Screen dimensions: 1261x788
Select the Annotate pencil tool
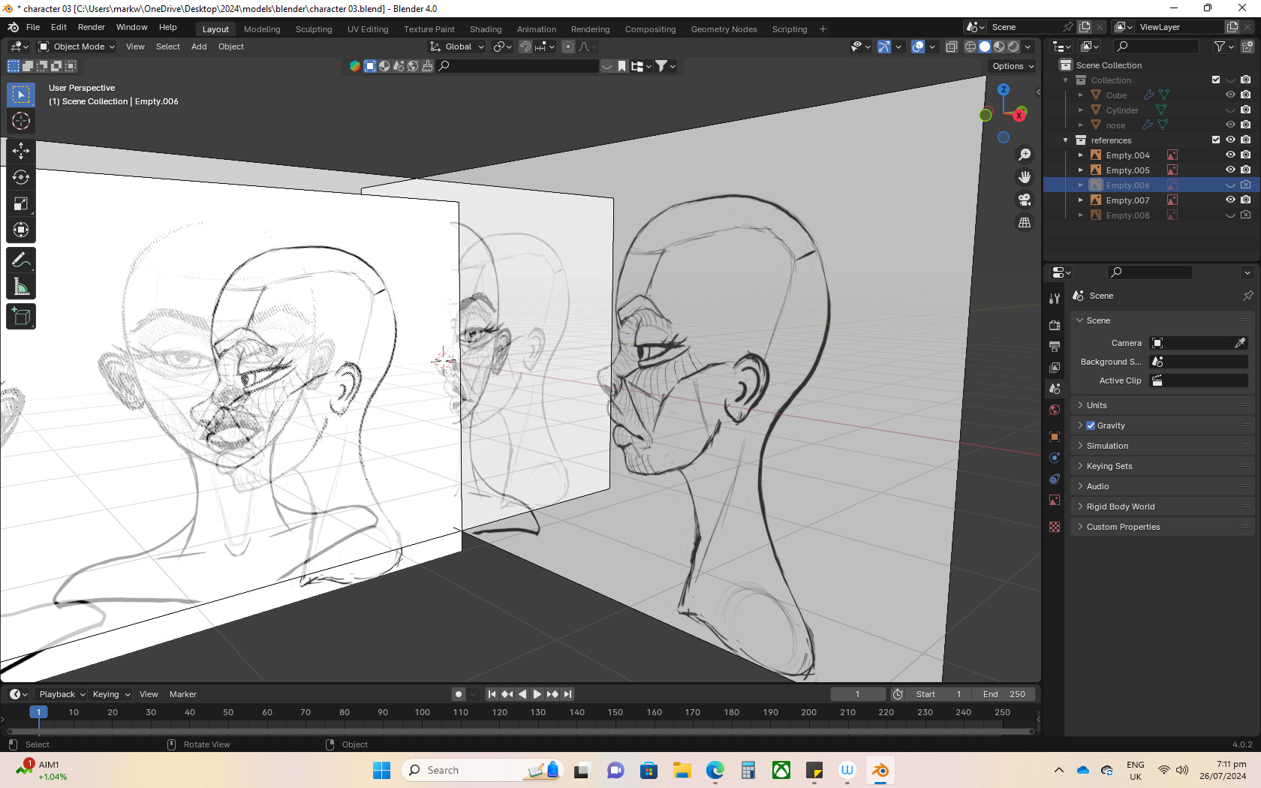pos(21,260)
